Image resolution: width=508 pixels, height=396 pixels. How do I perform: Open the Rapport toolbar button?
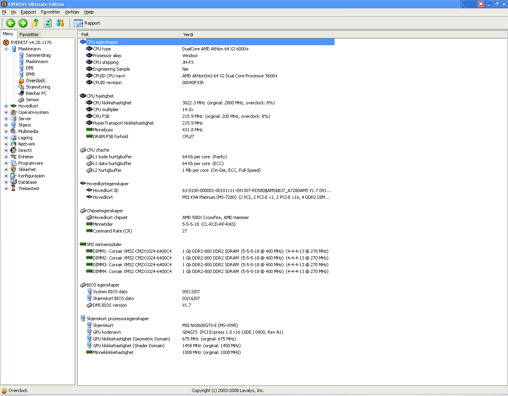(87, 23)
